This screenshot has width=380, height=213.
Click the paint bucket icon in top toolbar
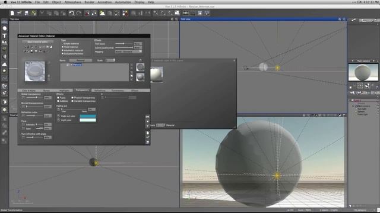pos(87,13)
